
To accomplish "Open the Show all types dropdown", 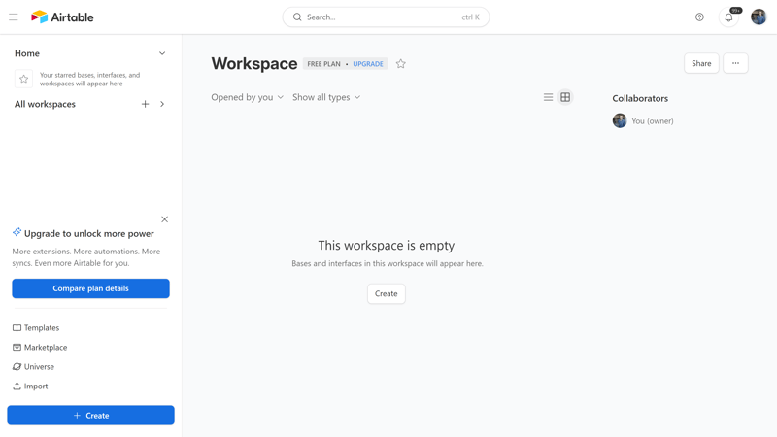I will pos(326,97).
